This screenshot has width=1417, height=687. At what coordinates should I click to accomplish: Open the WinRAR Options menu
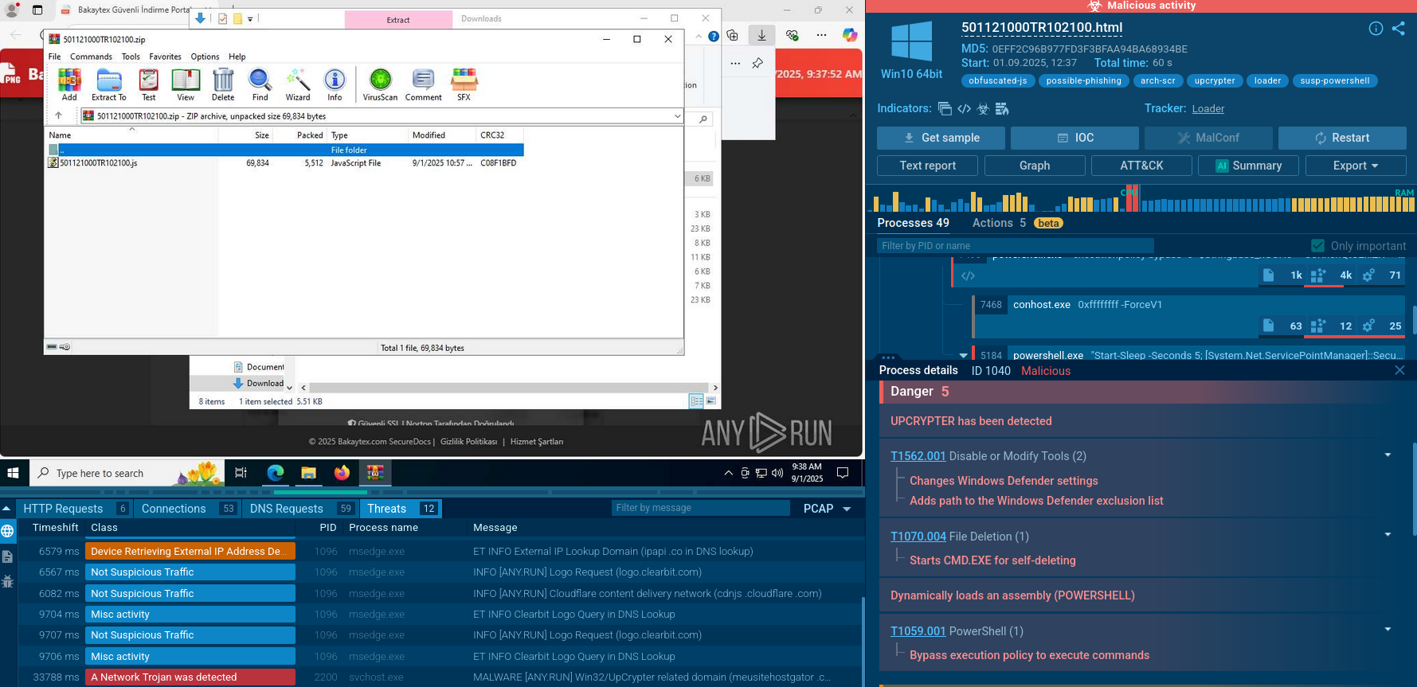coord(205,57)
